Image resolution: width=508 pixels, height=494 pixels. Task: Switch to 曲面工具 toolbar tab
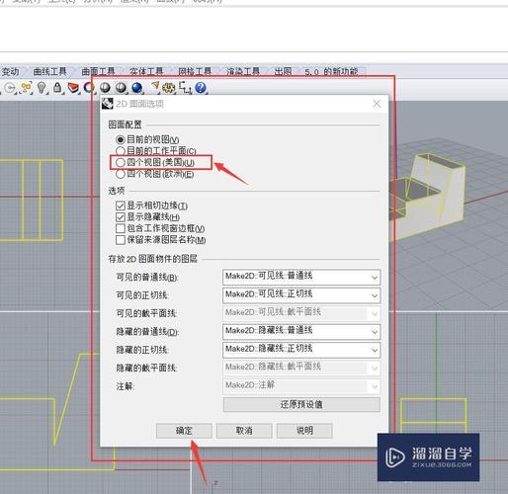pos(98,71)
